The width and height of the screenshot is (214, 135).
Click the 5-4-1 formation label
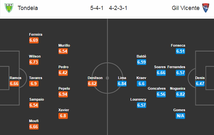pyautogui.click(x=97, y=8)
